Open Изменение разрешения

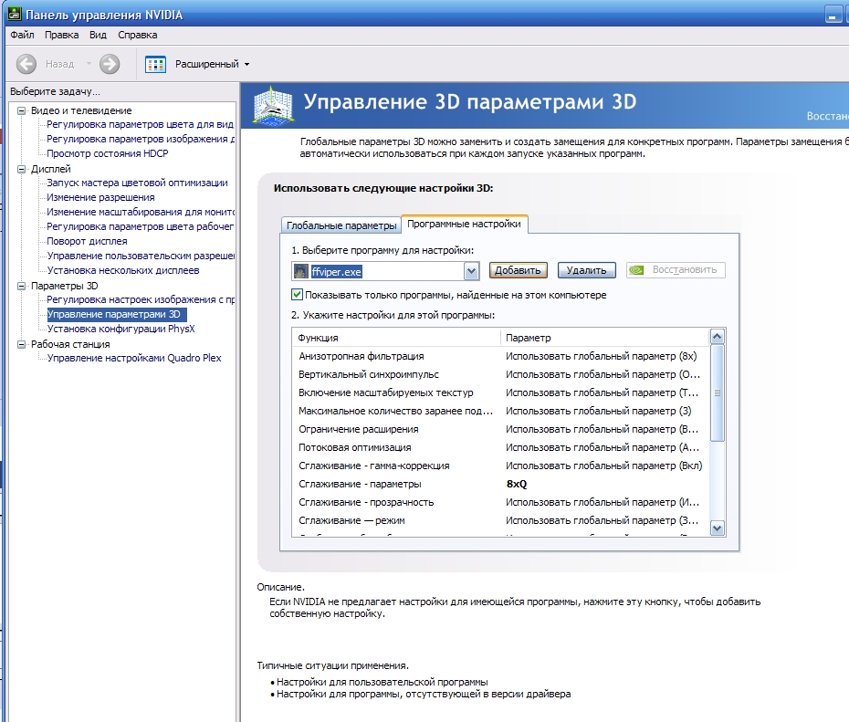click(x=100, y=197)
